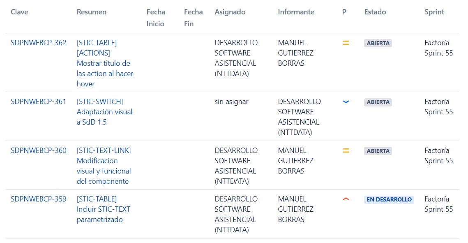468x243 pixels.
Task: Click the EN DESARROLLO status badge
Action: [389, 199]
